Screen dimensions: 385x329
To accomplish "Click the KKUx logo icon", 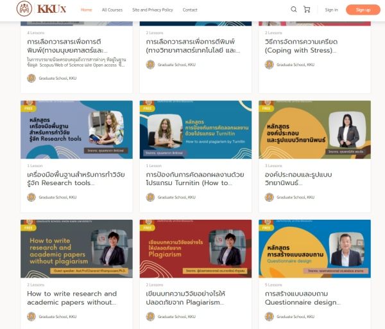I will (x=24, y=9).
